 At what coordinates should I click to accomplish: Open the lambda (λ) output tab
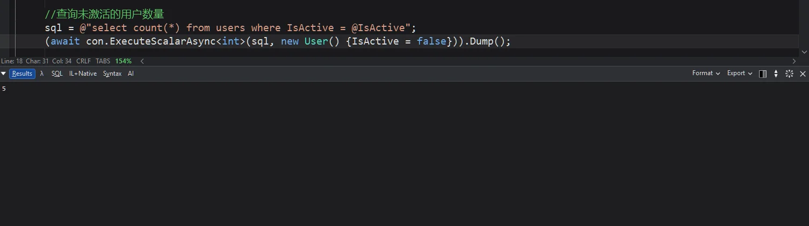[42, 74]
